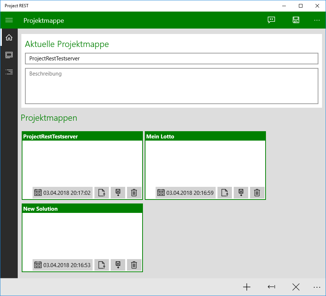Screen dimensions: 326x296
Task: Save ProjectRestTestserver via its disk-arrow icon
Action: 118,193
